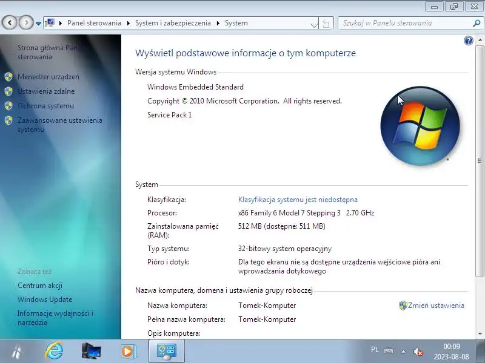Open Zaawansowane ustawienia systemu link
This screenshot has height=363, width=485.
59,125
